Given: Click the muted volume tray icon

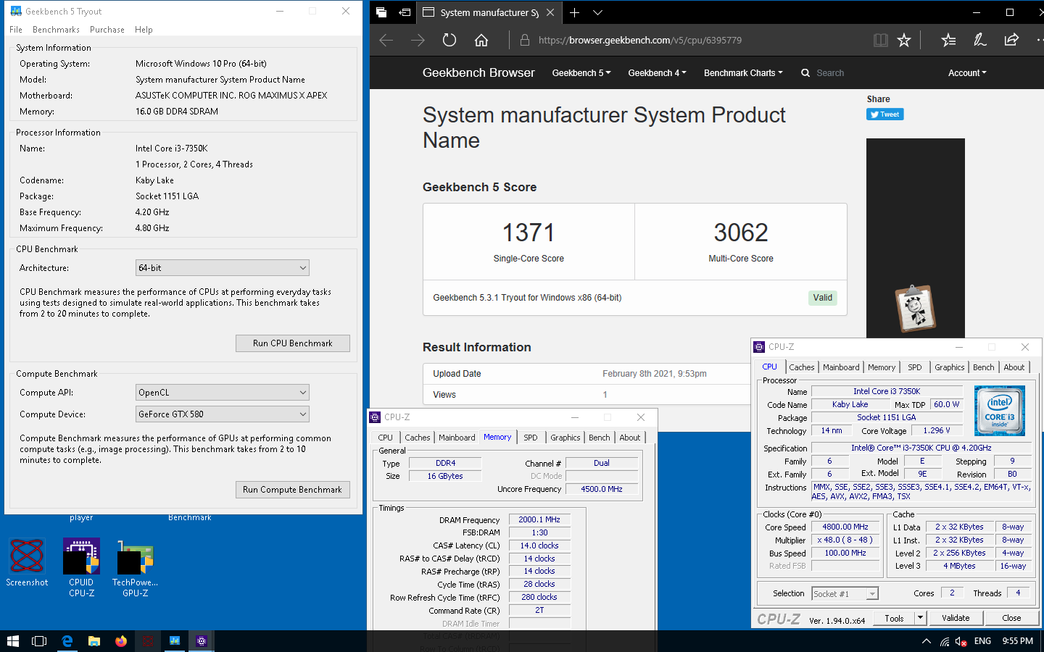Looking at the screenshot, I should (961, 641).
